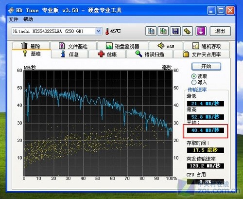Screen dimensions: 243x199
Task: Click the access time value 17.5 毫秒
Action: (x=206, y=150)
